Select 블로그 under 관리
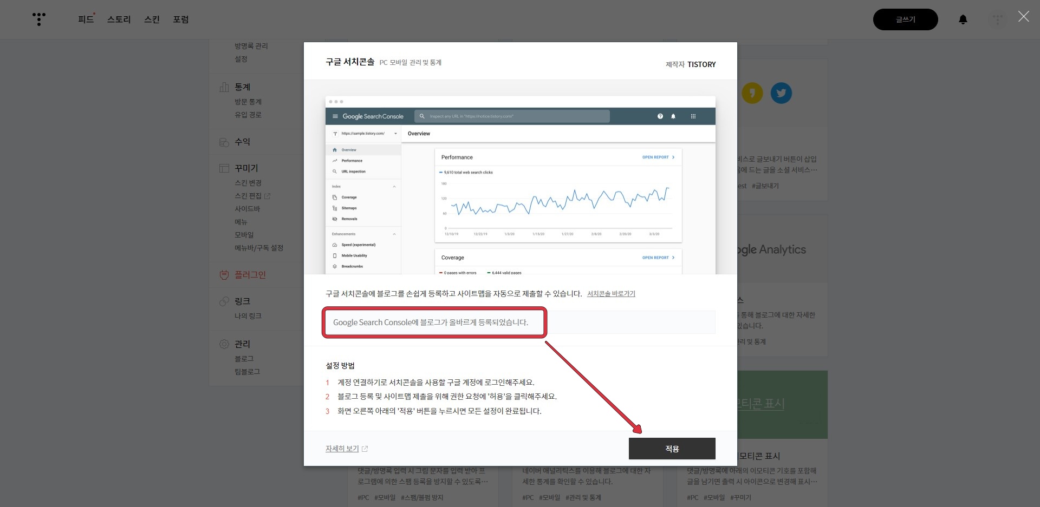The image size is (1040, 507). tap(244, 359)
